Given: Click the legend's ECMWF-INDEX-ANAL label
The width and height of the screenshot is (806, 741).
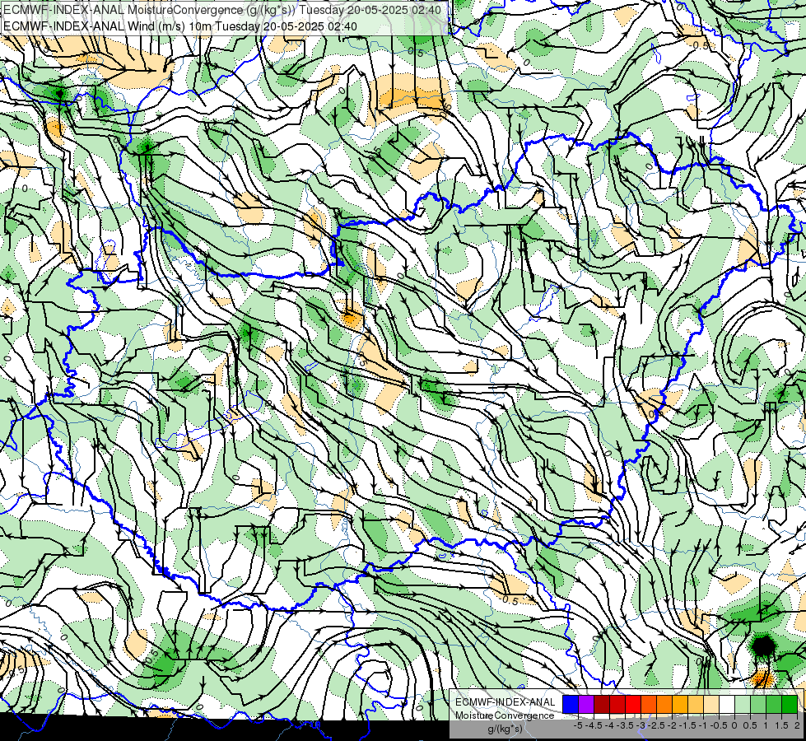Looking at the screenshot, I should click(505, 702).
